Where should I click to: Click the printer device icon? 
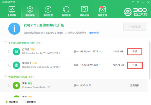16,51
